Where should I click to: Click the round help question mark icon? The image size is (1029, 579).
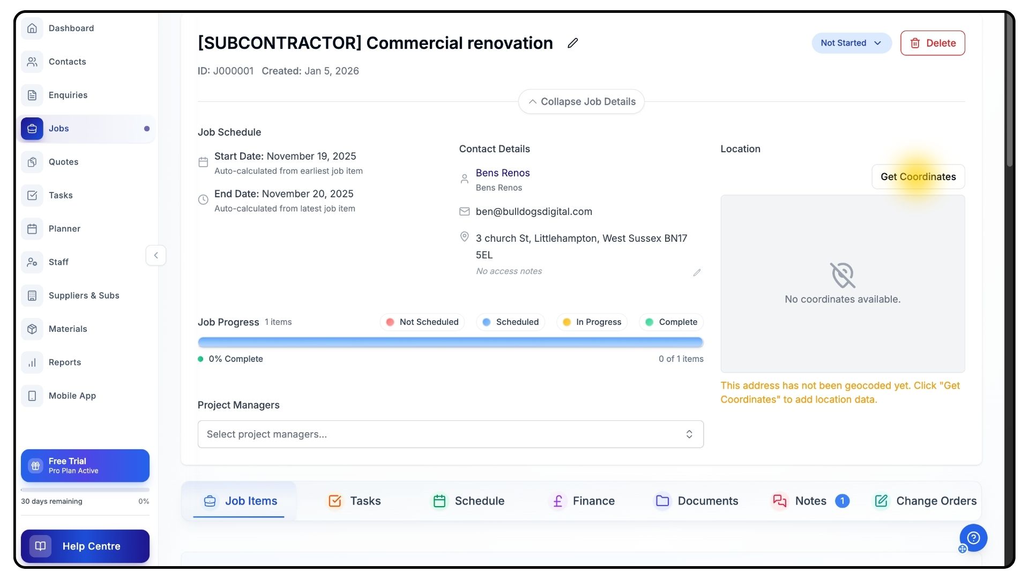(x=973, y=538)
